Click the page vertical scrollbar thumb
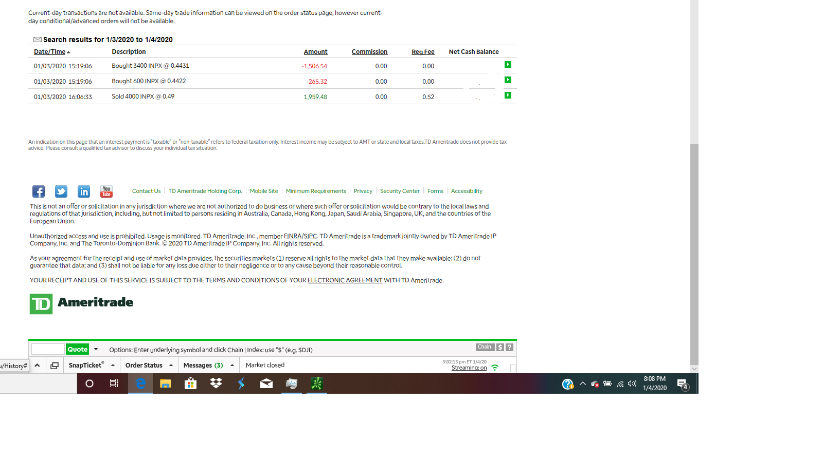823x462 pixels. [694, 254]
